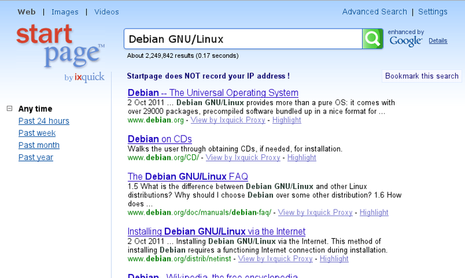
Task: Click the www.debian.org/CD/ green URL text
Action: pyautogui.click(x=163, y=158)
